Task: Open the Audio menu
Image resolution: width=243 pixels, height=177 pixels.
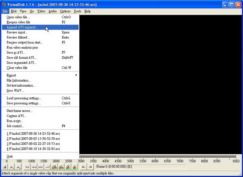Action: point(52,11)
